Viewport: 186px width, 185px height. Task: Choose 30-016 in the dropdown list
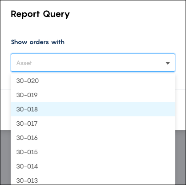(x=93, y=138)
